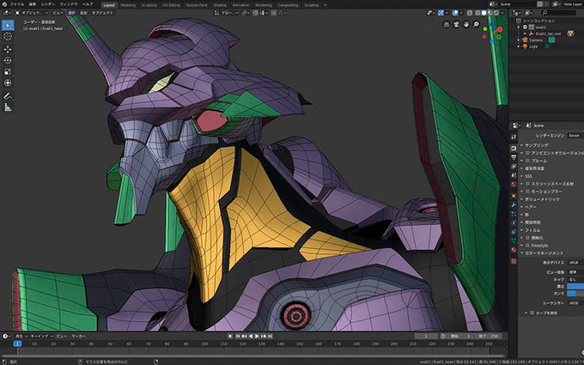This screenshot has height=365, width=584.
Task: Click the timeline play button
Action: click(256, 336)
